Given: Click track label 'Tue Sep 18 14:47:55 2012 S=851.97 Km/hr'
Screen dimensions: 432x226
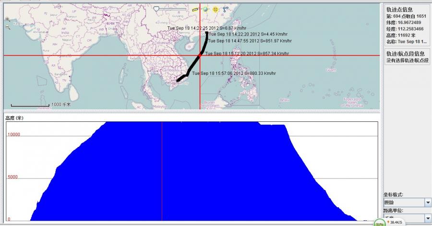Looking at the screenshot, I should point(250,41).
